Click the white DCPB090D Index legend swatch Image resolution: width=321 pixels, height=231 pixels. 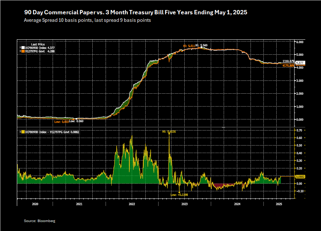(x=22, y=48)
